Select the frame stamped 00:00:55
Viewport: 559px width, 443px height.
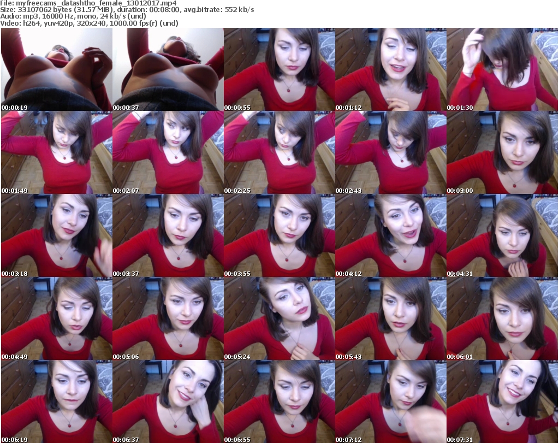(279, 69)
